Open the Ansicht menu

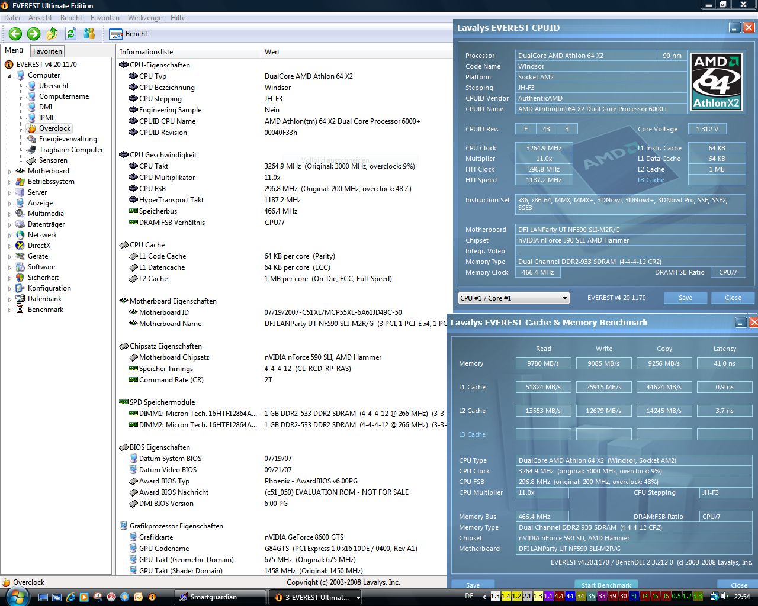point(40,18)
